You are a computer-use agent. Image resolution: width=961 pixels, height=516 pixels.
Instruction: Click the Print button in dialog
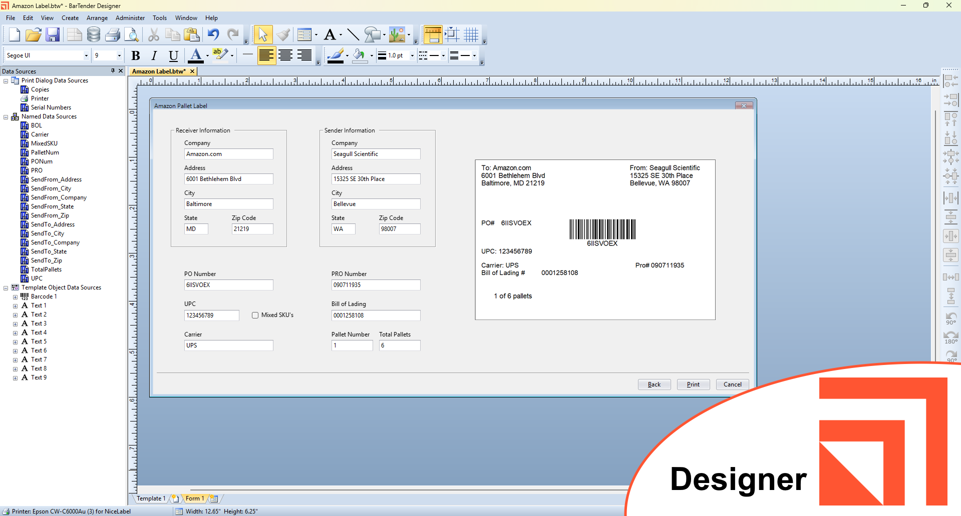coord(693,384)
